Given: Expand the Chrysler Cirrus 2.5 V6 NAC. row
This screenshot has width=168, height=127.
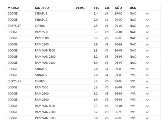Looking at the screenshot, I should pyautogui.click(x=147, y=26).
